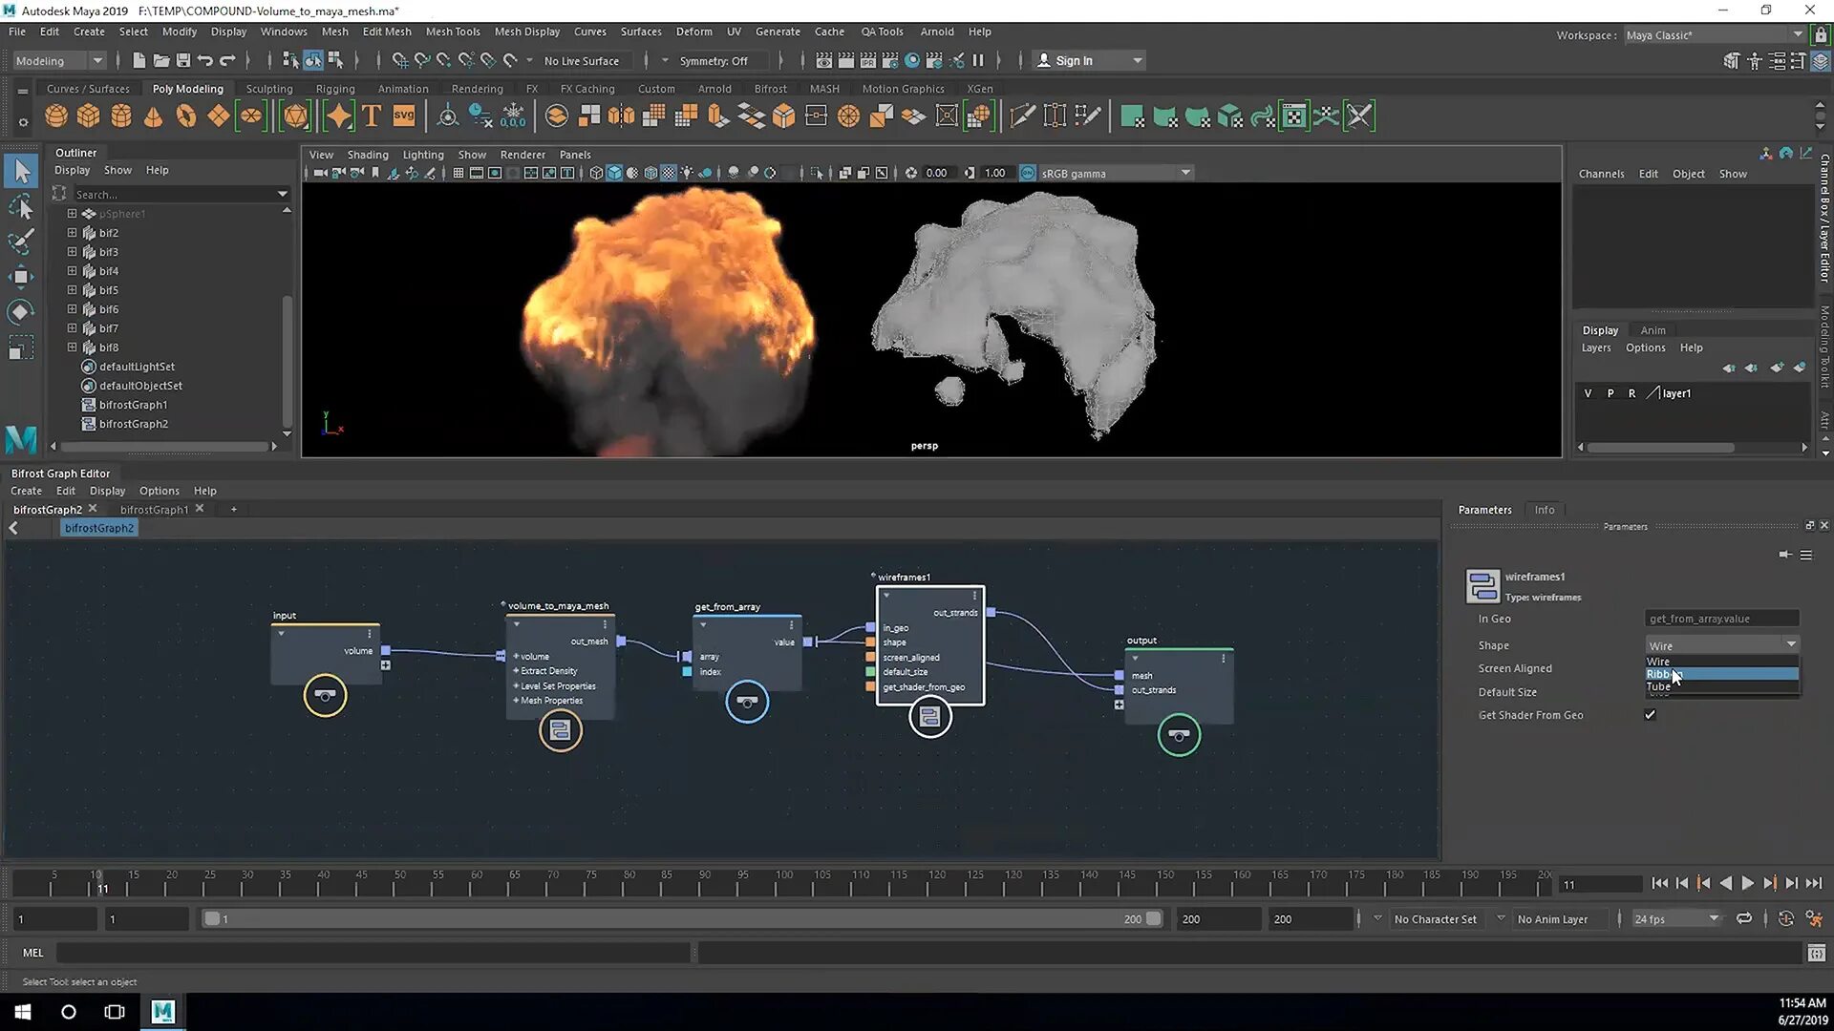
Task: Toggle layer1 visibility V box
Action: (x=1588, y=393)
